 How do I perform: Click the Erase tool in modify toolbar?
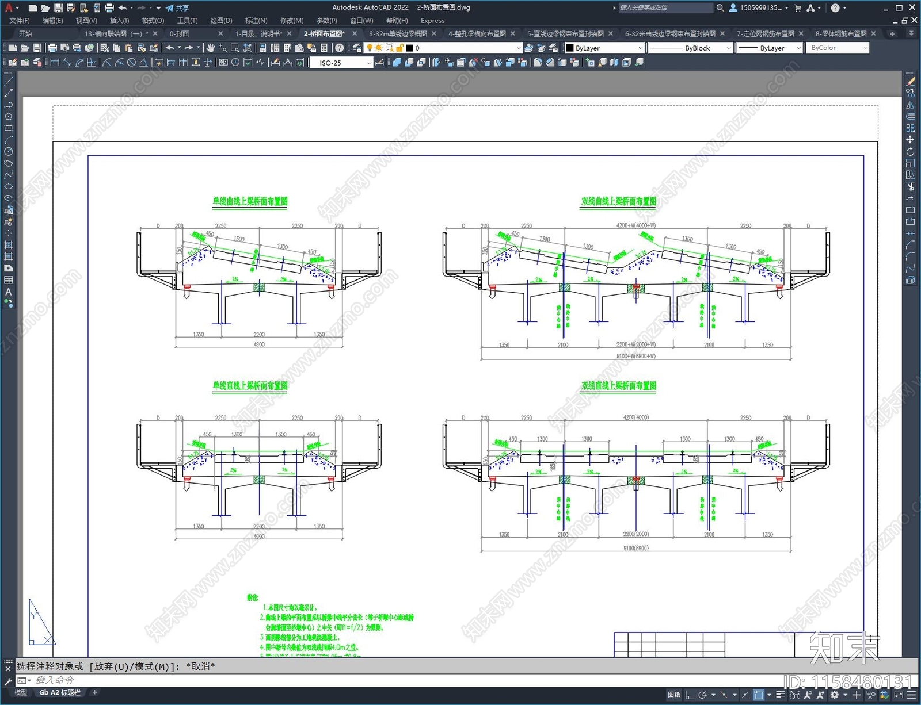[911, 81]
